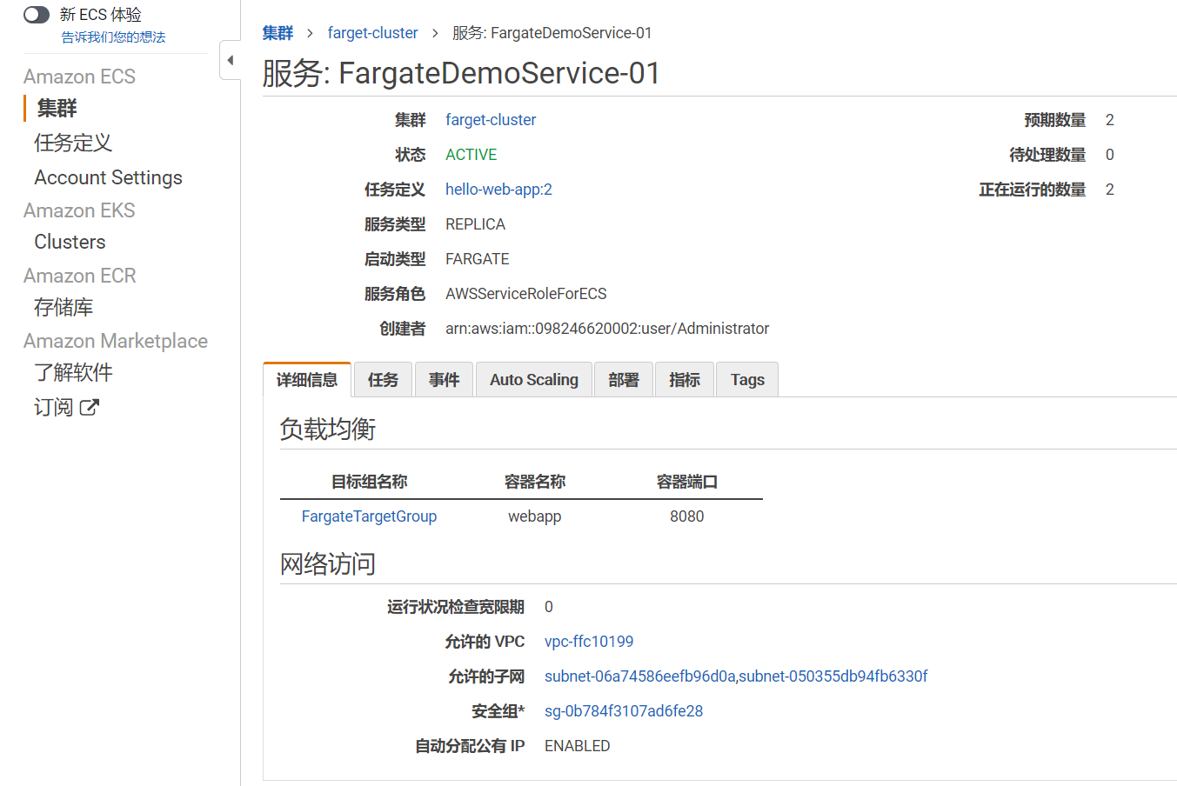Viewport: 1177px width, 786px height.
Task: Open Account Settings in the sidebar
Action: click(x=108, y=177)
